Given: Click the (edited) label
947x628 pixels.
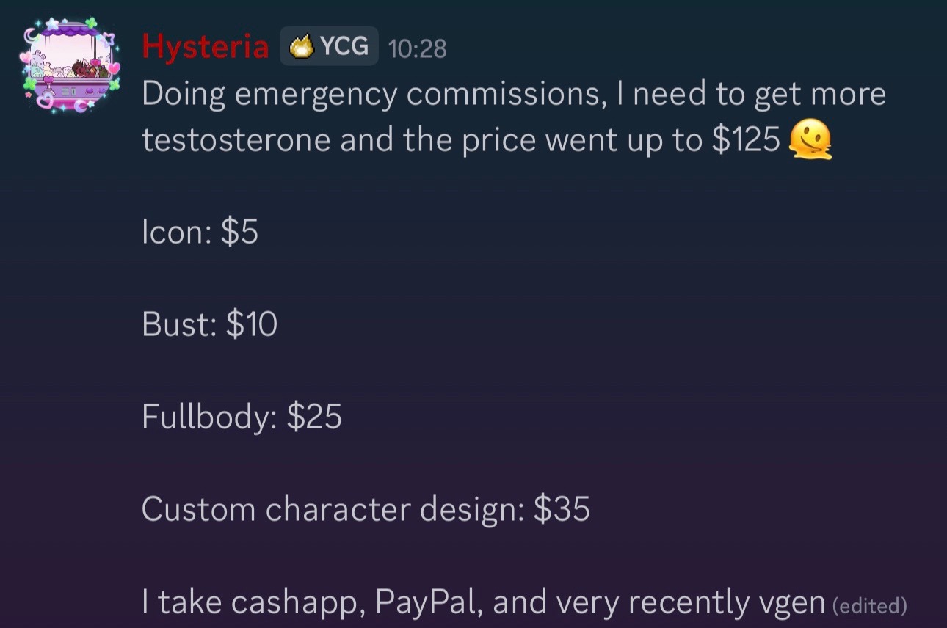Looking at the screenshot, I should coord(870,606).
